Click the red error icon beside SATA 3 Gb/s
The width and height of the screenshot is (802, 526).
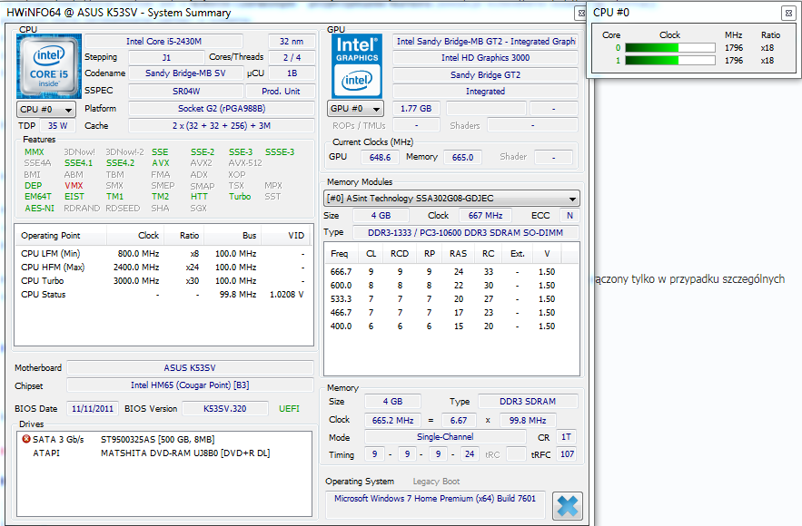26,439
